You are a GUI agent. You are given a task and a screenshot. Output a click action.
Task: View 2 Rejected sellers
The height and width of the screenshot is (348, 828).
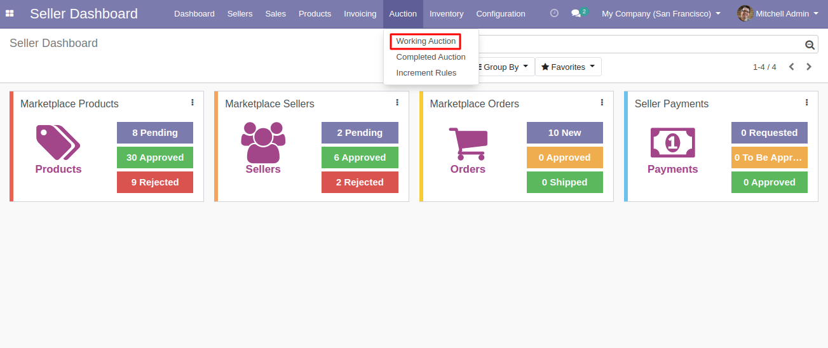(x=360, y=182)
